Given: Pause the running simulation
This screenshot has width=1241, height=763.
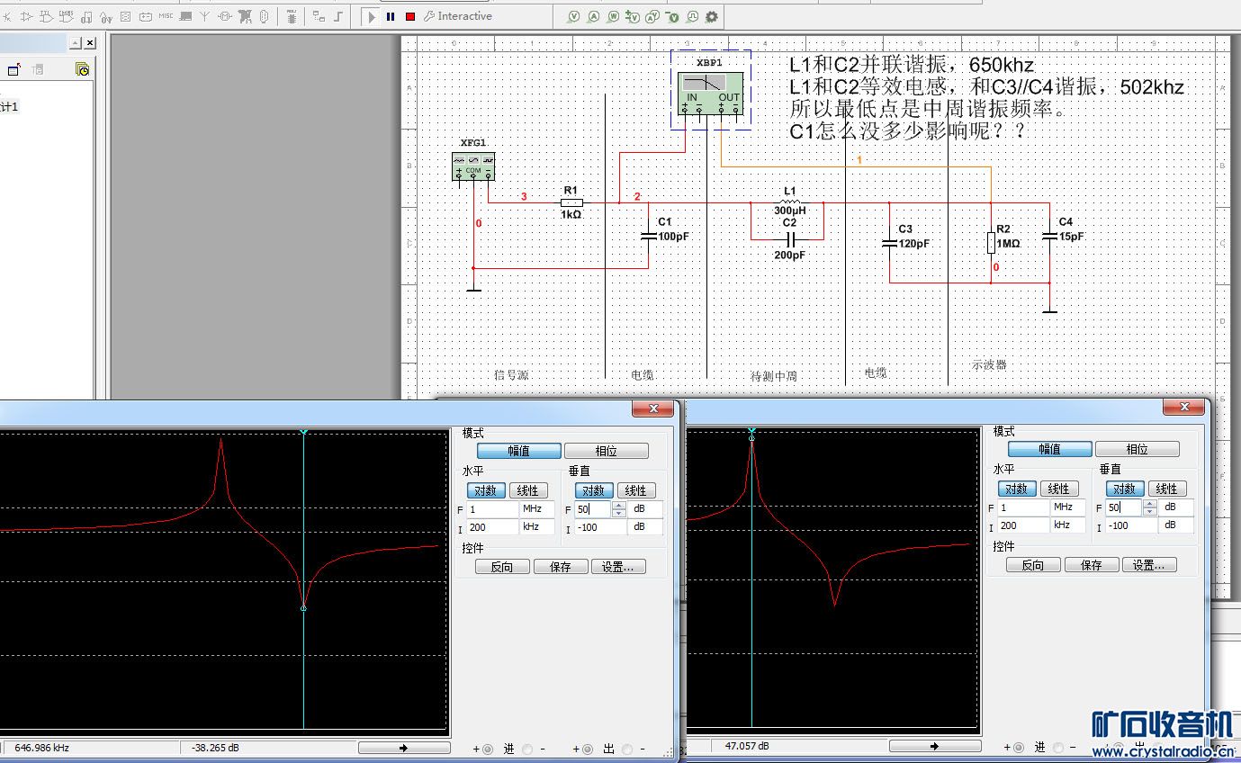Looking at the screenshot, I should pos(391,16).
